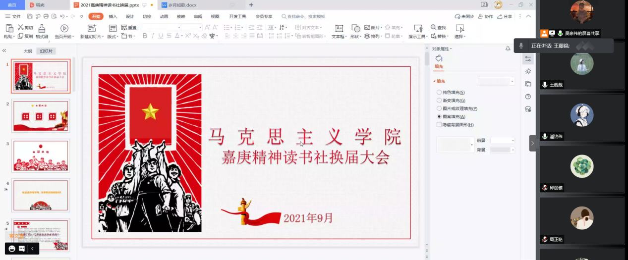Image resolution: width=628 pixels, height=260 pixels.
Task: Enable the 隐藏背景图形 checkbox
Action: pos(439,125)
